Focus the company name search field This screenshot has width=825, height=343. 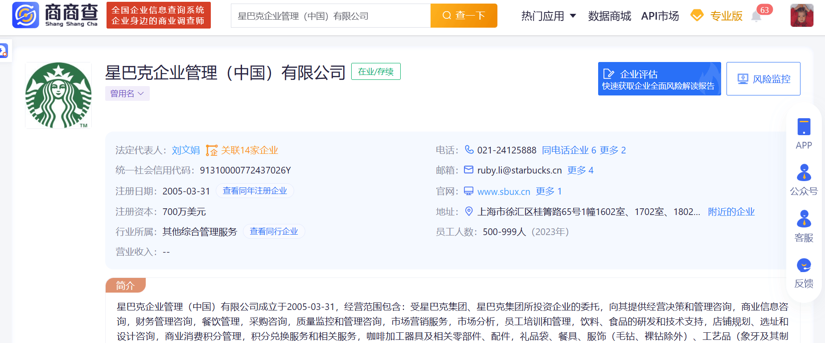pos(330,16)
